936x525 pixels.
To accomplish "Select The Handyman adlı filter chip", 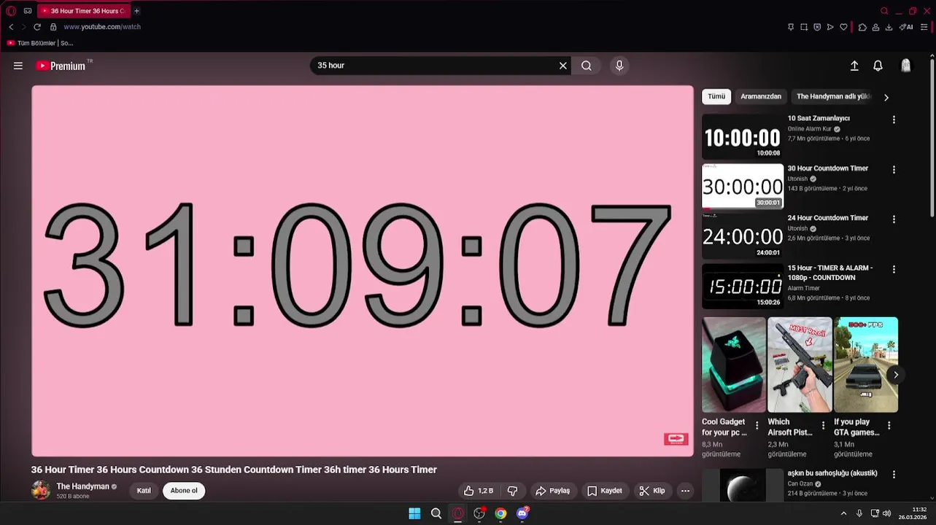I will (x=834, y=96).
